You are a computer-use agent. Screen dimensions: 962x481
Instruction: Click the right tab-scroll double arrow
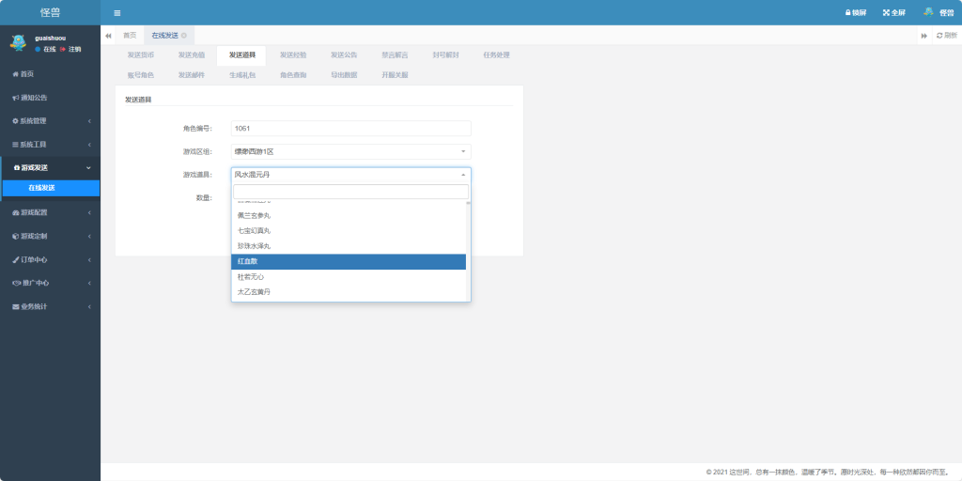(924, 36)
